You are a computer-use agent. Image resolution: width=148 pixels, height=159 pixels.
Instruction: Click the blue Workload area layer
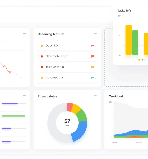pyautogui.click(x=135, y=132)
